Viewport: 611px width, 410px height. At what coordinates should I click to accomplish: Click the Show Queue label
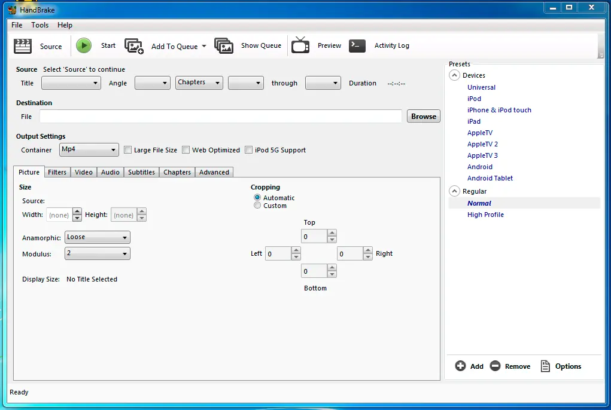click(x=261, y=45)
